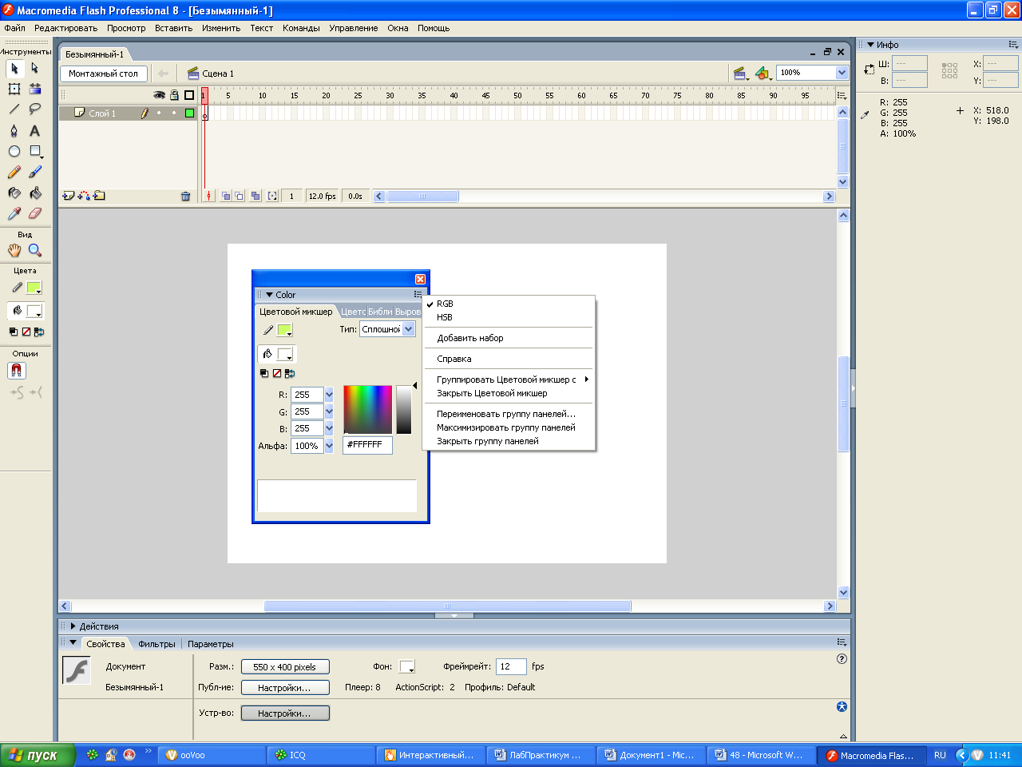The height and width of the screenshot is (767, 1022).
Task: Toggle show/hide all layers eye icon
Action: [x=159, y=95]
